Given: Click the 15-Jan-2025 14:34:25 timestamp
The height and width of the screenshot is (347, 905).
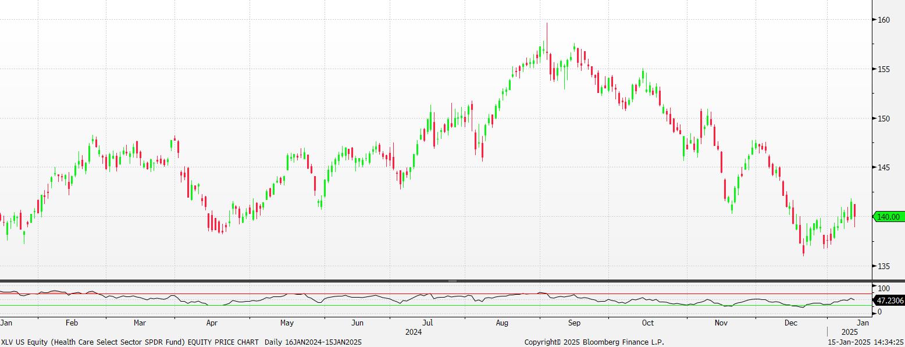Looking at the screenshot, I should (866, 342).
